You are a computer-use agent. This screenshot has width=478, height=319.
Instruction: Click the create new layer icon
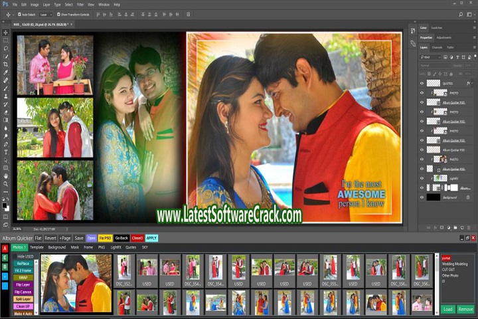(462, 228)
